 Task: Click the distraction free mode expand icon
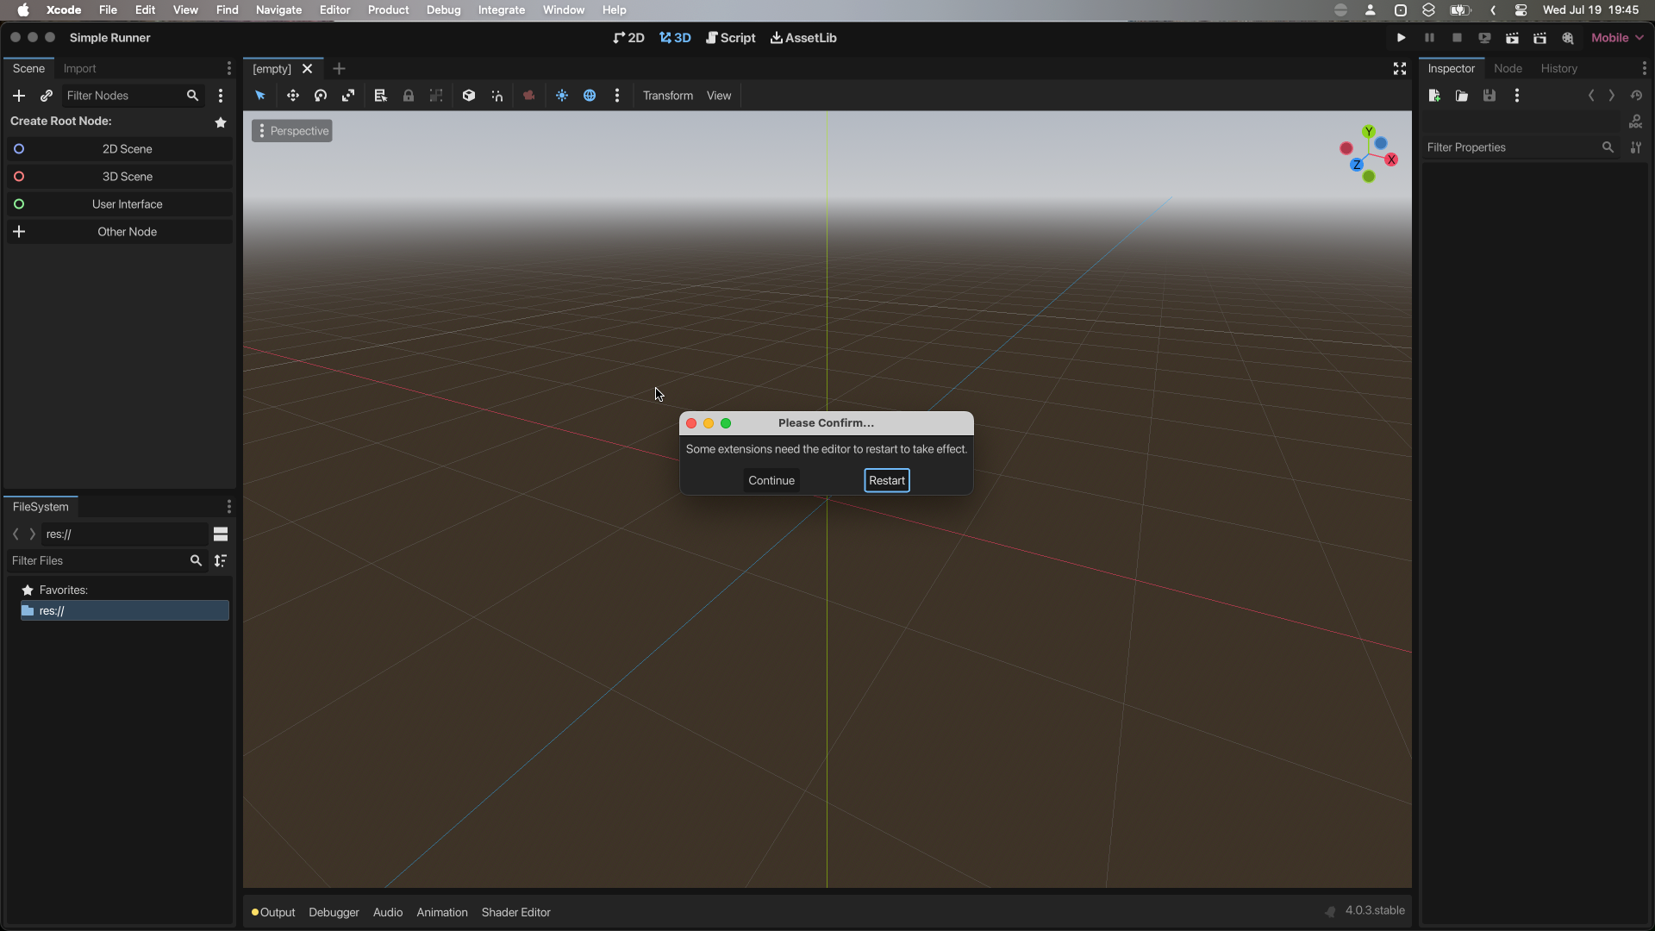tap(1400, 69)
